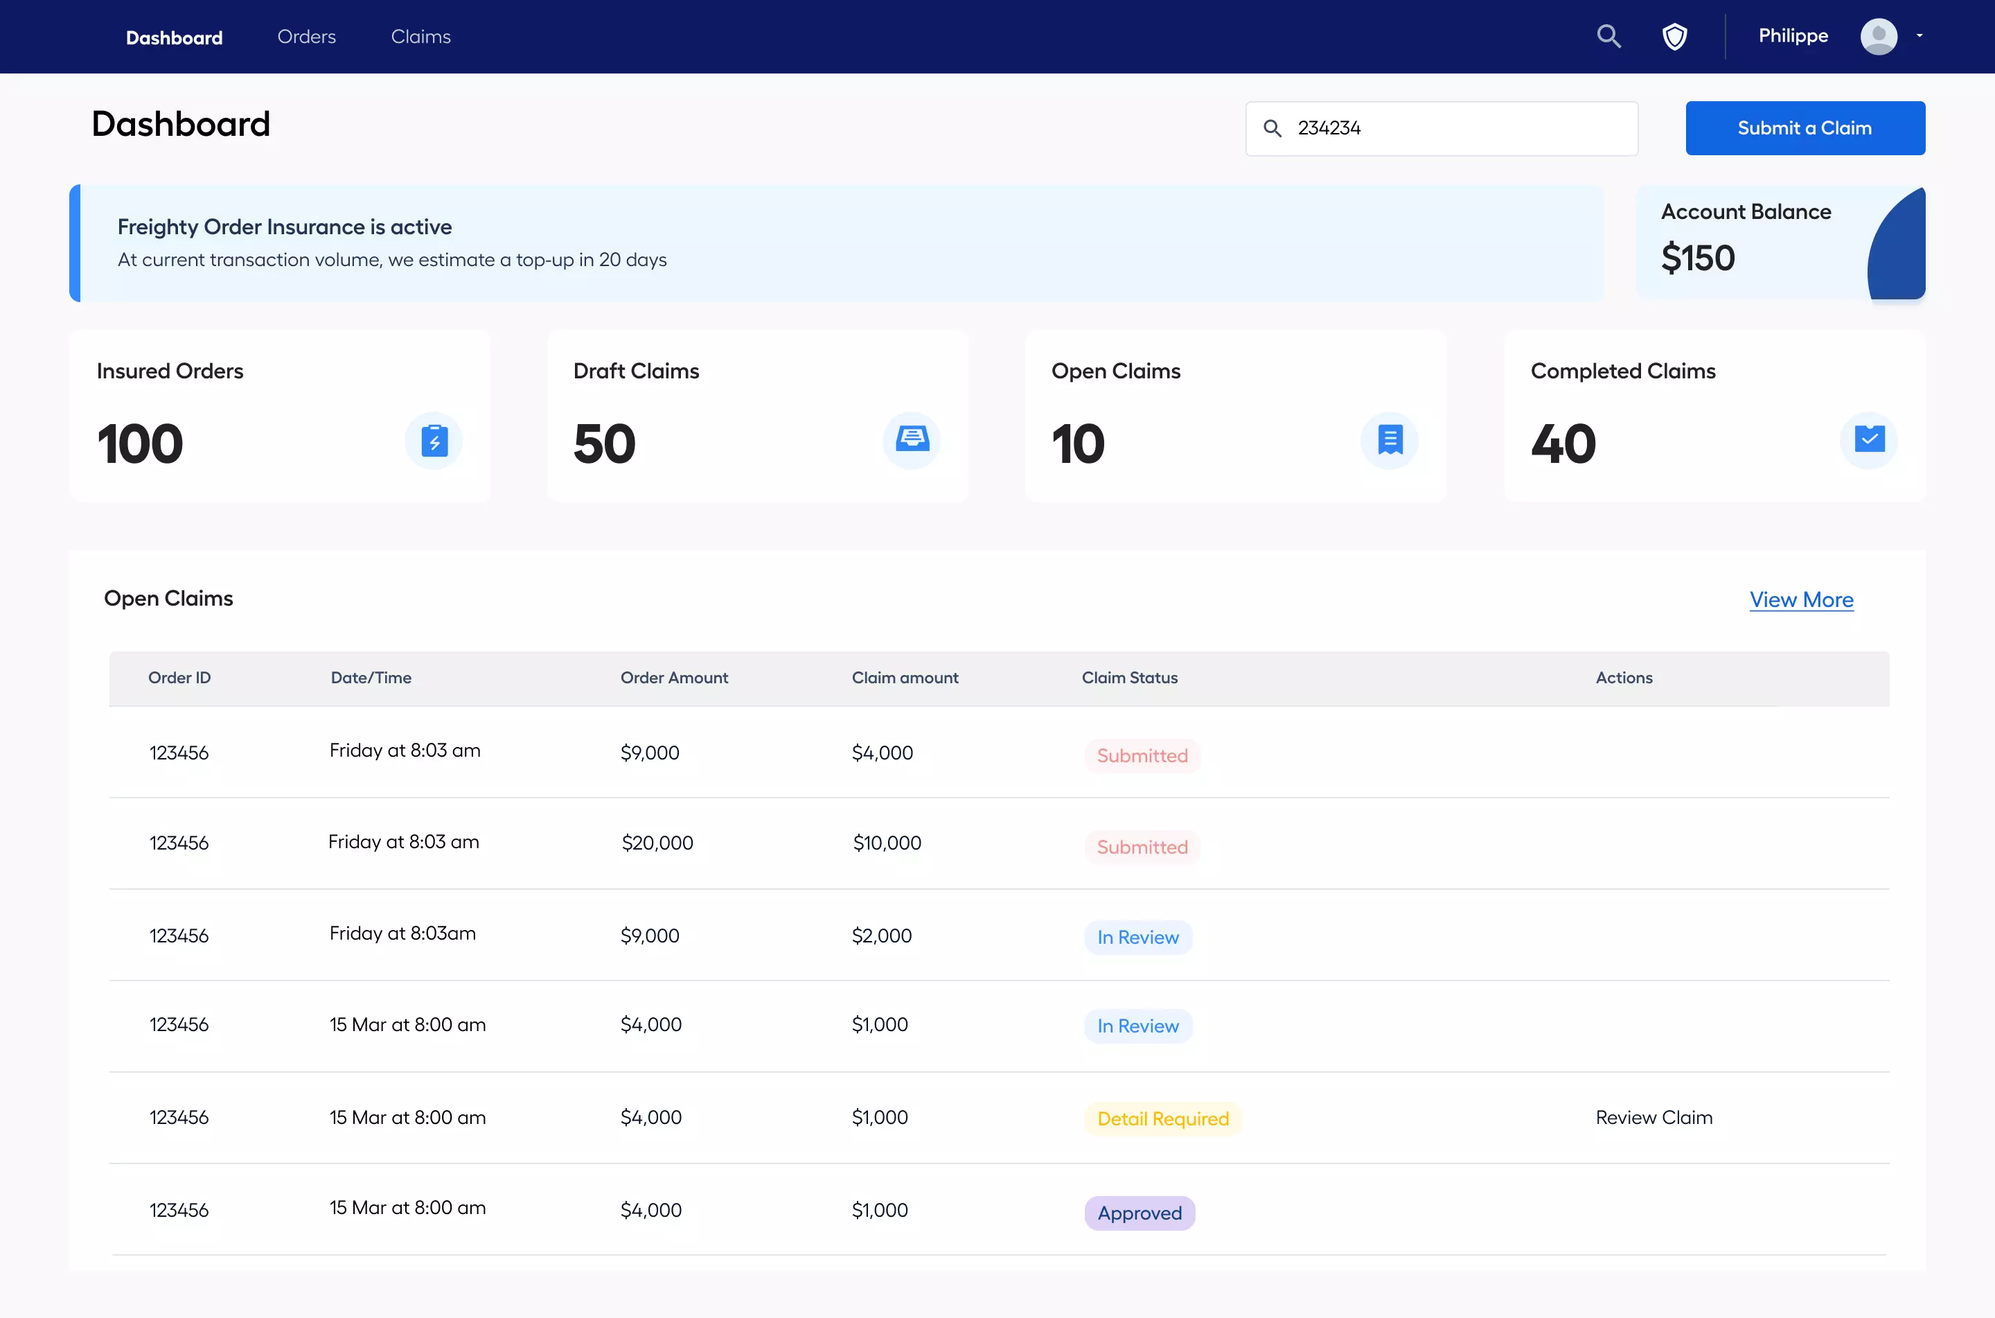Click the Insured Orders clipboard icon
The height and width of the screenshot is (1318, 1995).
434,441
